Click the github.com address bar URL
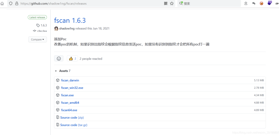279x135 pixels. click(x=53, y=3)
